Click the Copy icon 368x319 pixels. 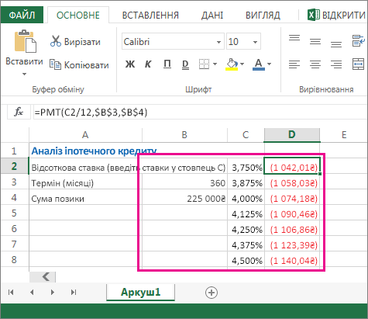click(x=55, y=64)
